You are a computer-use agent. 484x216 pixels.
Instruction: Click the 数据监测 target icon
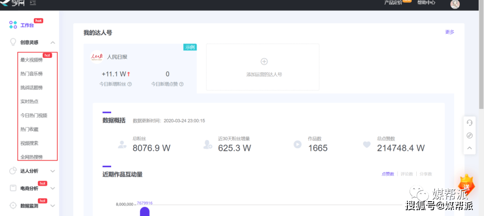pyautogui.click(x=13, y=205)
